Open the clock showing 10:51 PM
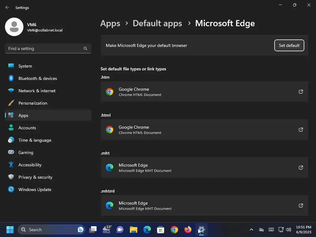This screenshot has width=316, height=237. pos(304,230)
